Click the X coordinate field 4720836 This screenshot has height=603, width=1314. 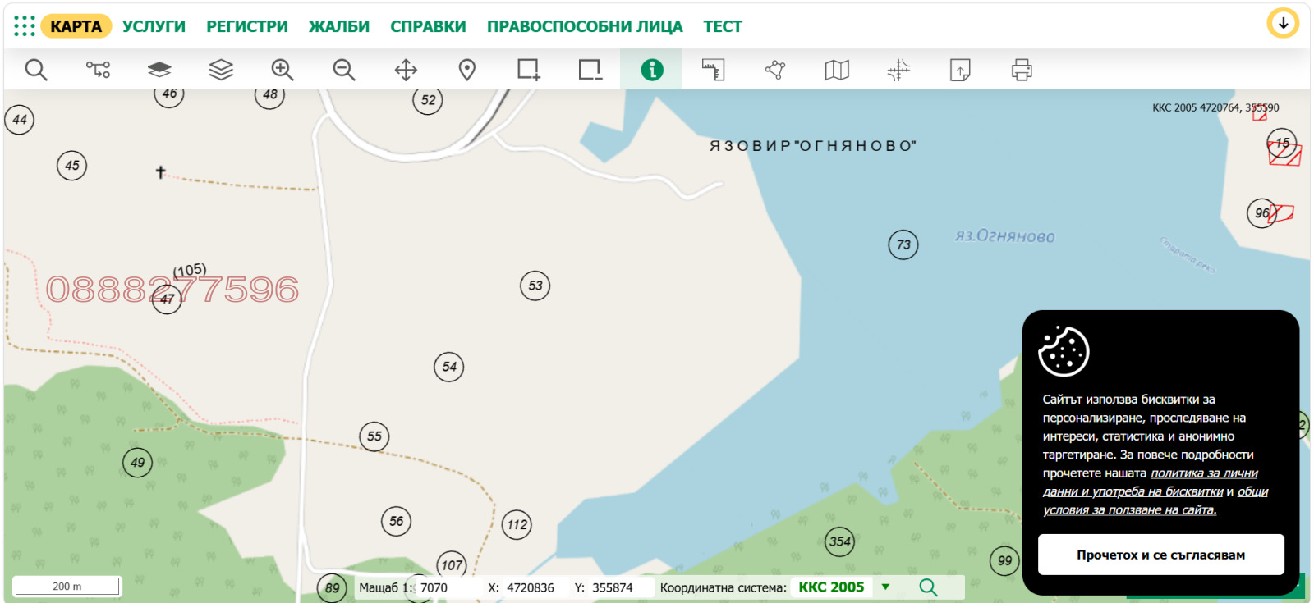click(x=535, y=587)
